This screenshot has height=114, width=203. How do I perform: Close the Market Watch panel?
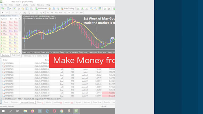pyautogui.click(x=20, y=16)
